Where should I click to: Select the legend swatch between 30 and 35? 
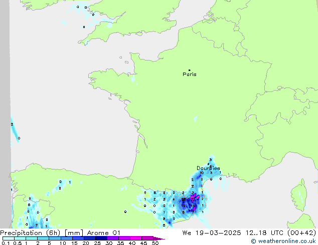[x=112, y=238]
